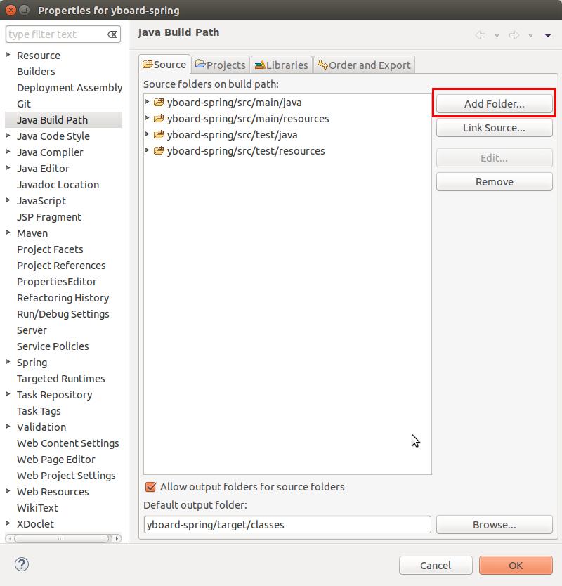This screenshot has width=562, height=586.
Task: Expand the Java Code Style node
Action: pyautogui.click(x=8, y=136)
